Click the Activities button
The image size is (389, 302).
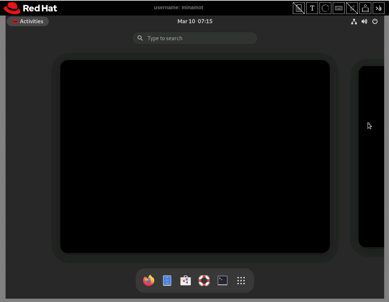pyautogui.click(x=28, y=21)
